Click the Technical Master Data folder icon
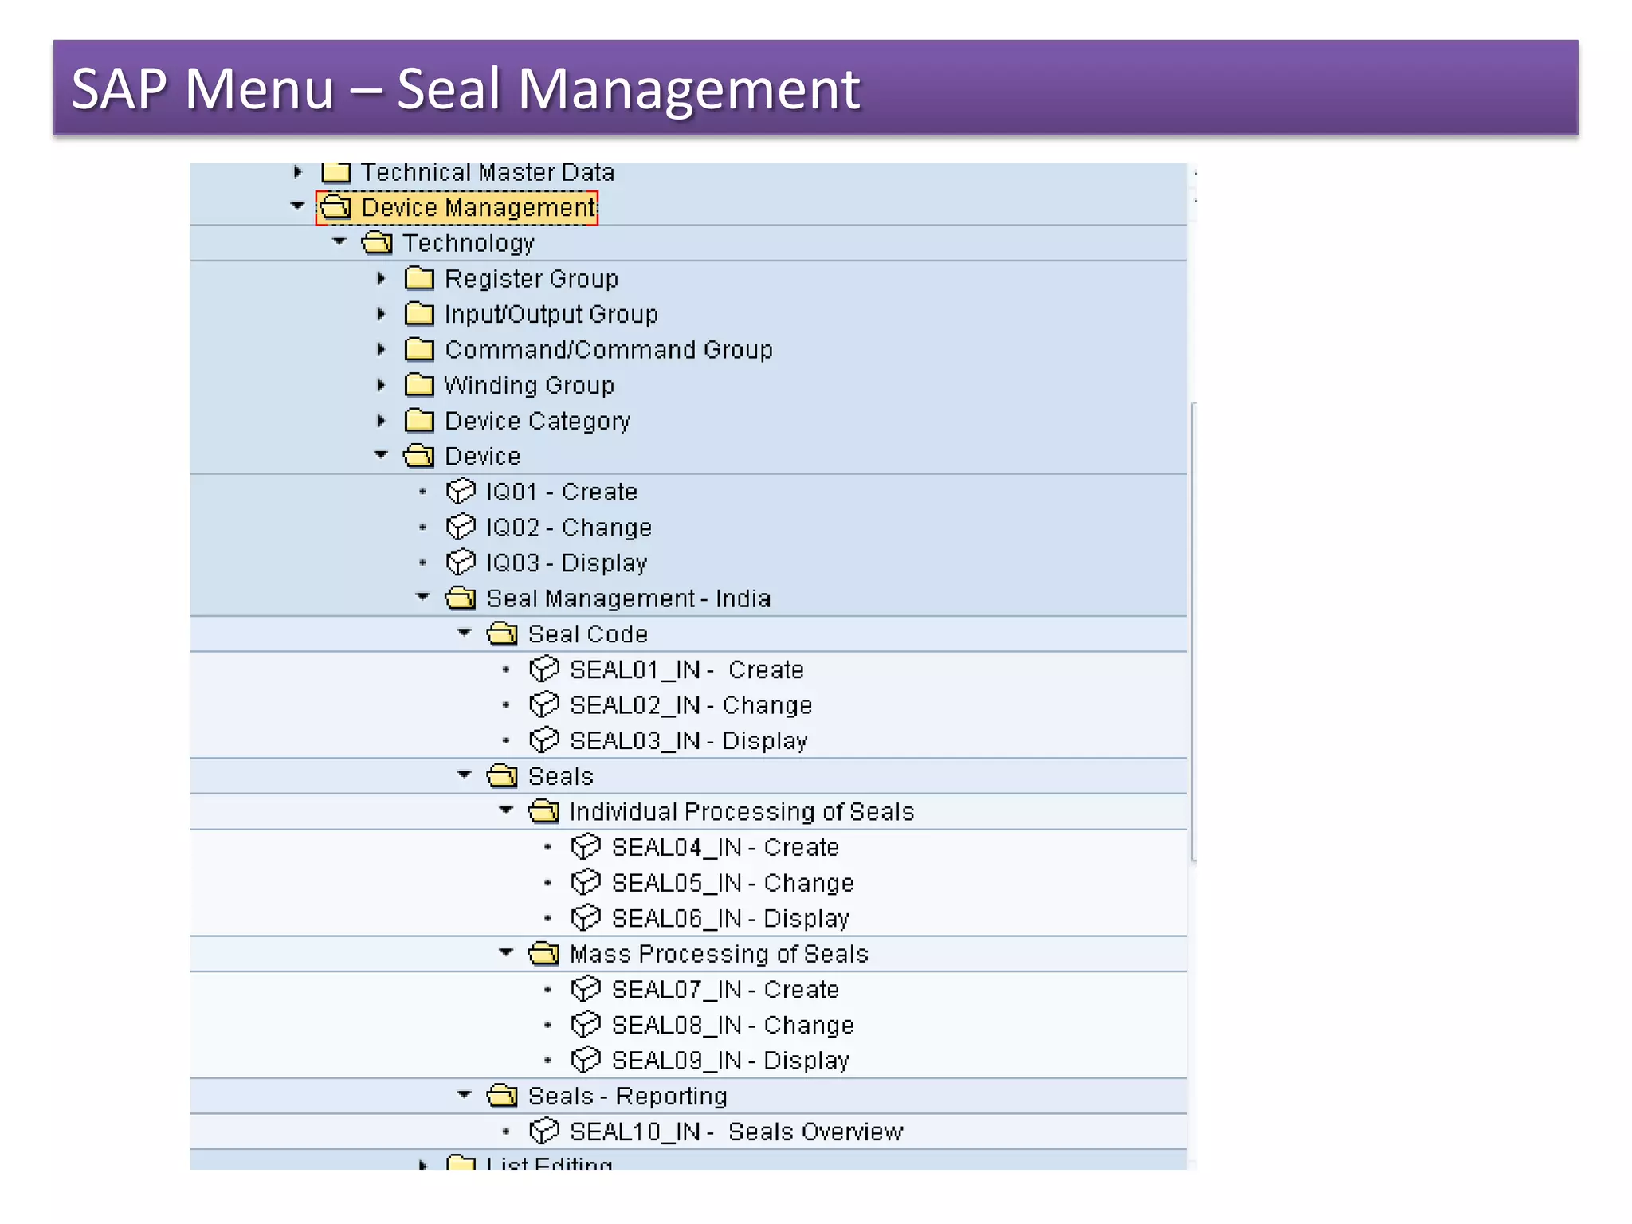The width and height of the screenshot is (1632, 1224). coord(335,171)
